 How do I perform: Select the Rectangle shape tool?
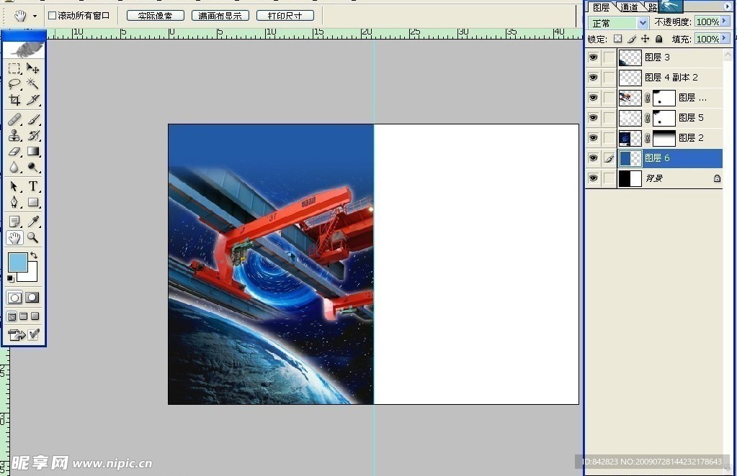tap(33, 202)
